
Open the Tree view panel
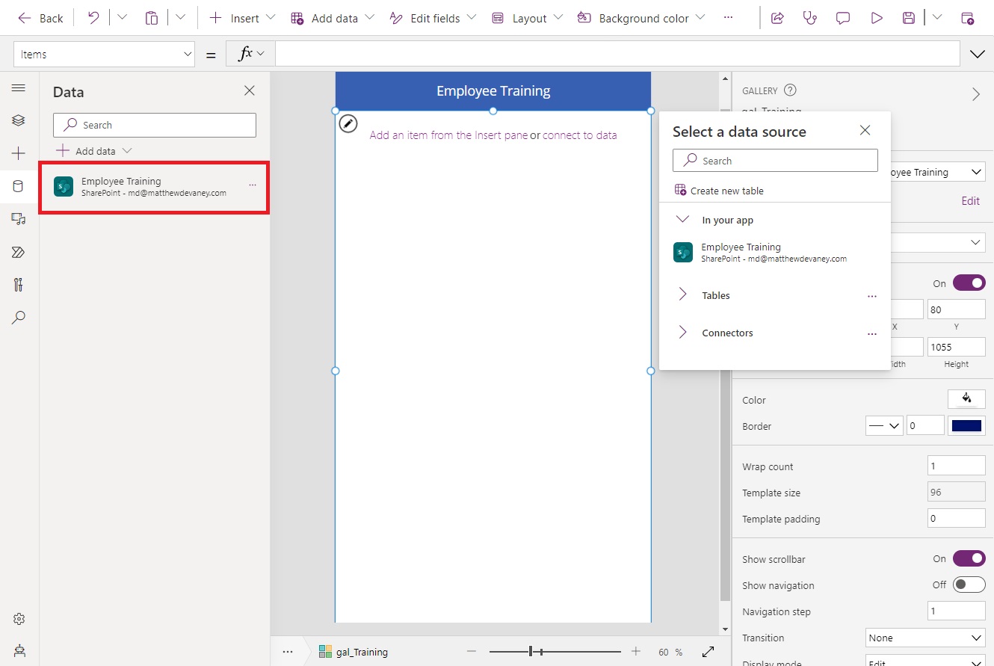tap(19, 120)
